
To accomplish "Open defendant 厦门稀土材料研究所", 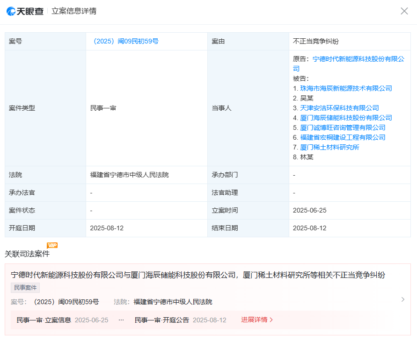I will click(x=329, y=147).
